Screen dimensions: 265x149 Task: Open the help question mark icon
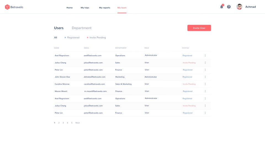[229, 7]
